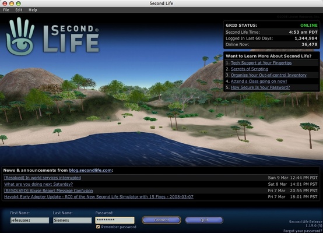Click the Fri 7 Mar 20:56 PM PST timestamp
This screenshot has width=323, height=233.
[x=293, y=190]
